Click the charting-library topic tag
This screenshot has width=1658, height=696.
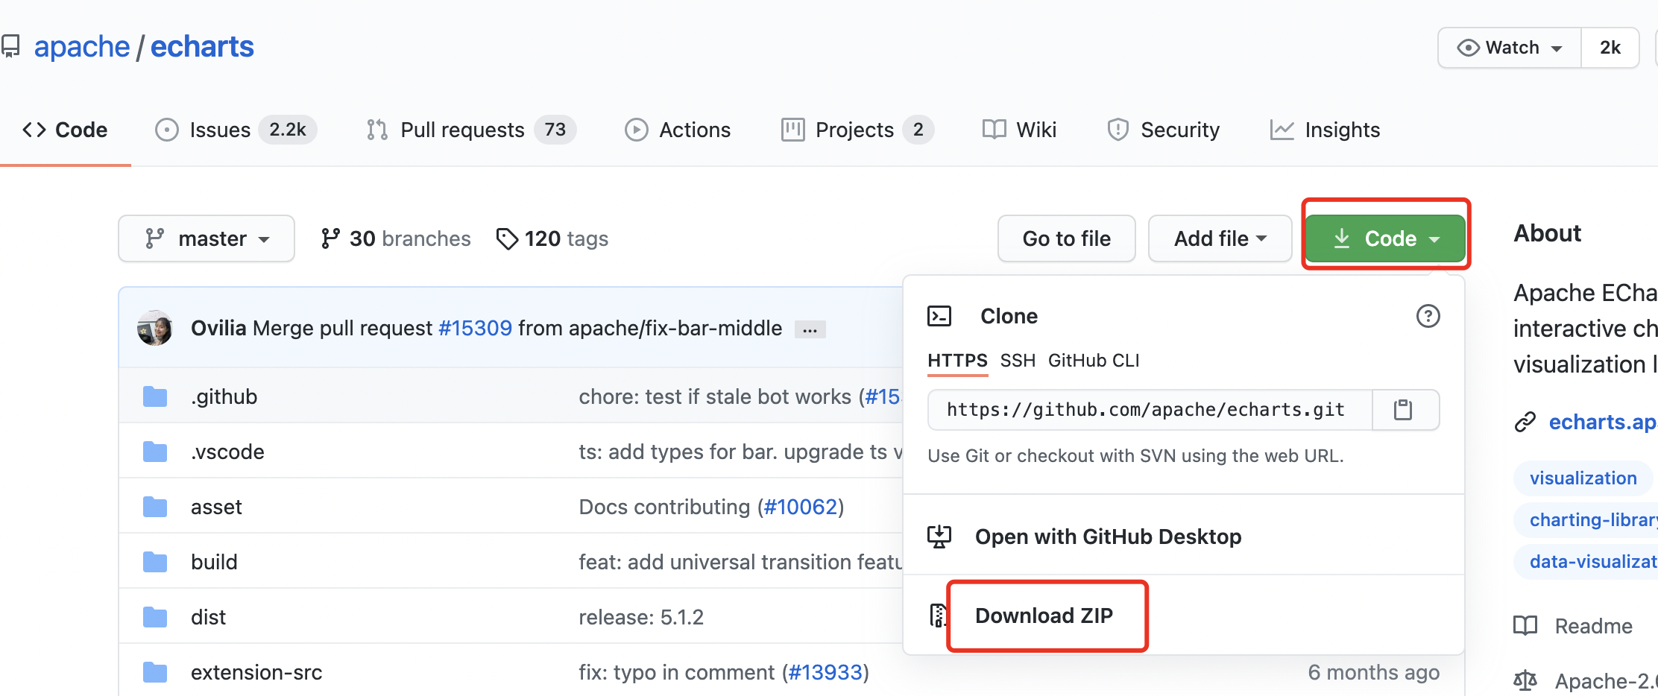[1586, 519]
